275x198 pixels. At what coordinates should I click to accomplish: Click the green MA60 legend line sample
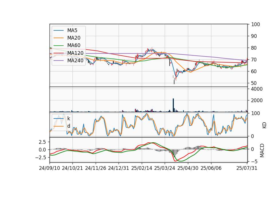(58, 46)
